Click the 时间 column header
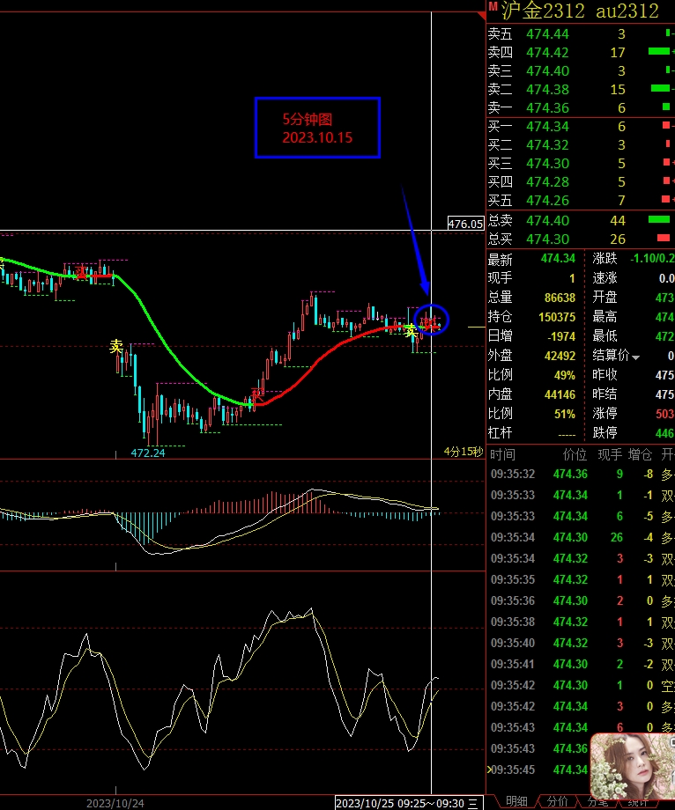Viewport: 675px width, 810px height. click(502, 454)
